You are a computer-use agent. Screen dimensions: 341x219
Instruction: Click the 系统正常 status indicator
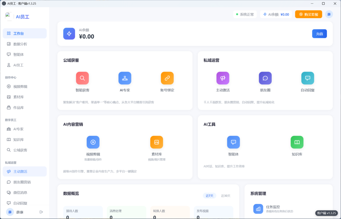pos(245,14)
